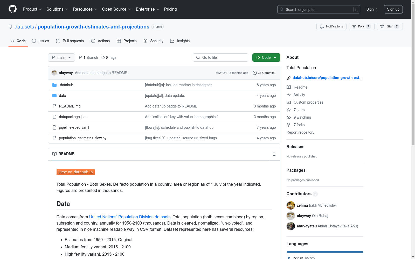Image resolution: width=415 pixels, height=259 pixels.
Task: Go to Pricing page
Action: point(170,9)
